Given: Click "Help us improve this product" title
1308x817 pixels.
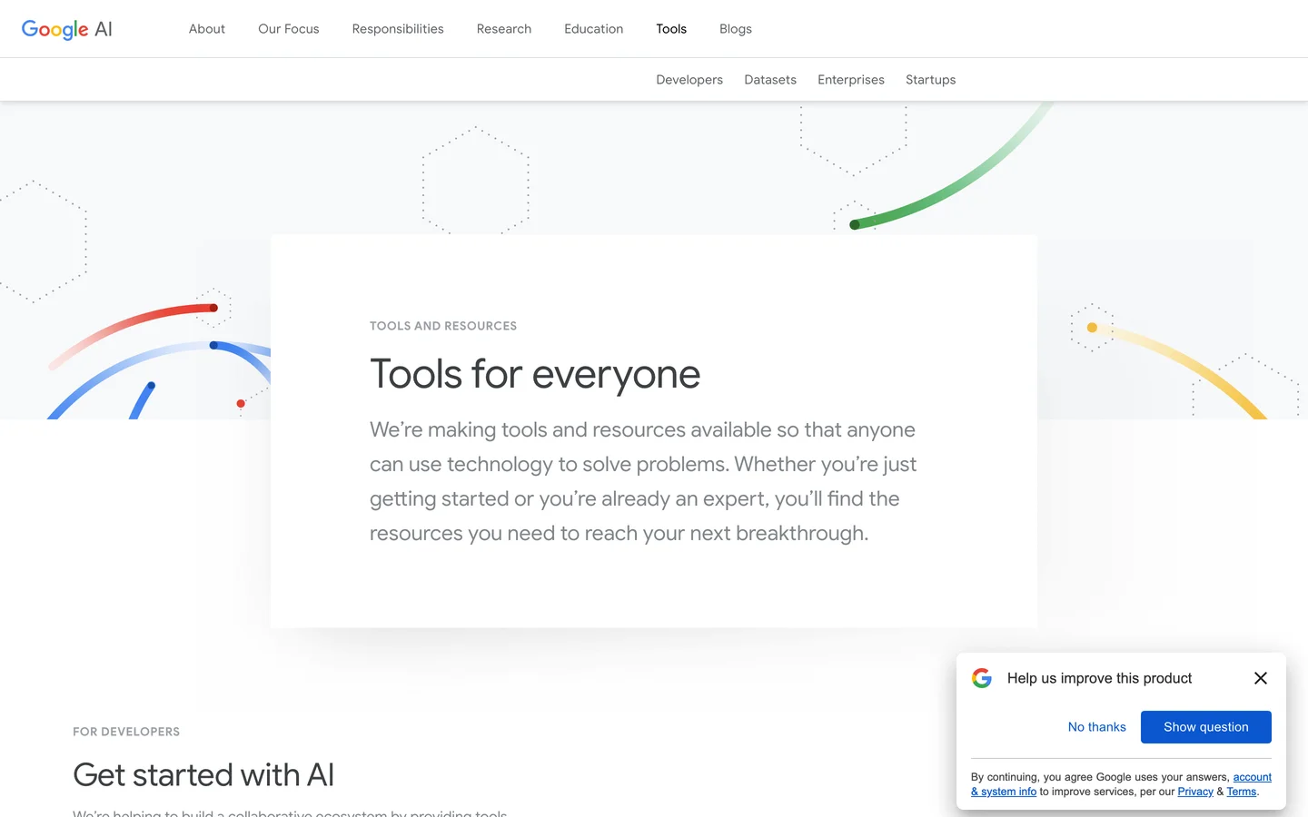Looking at the screenshot, I should [1099, 678].
